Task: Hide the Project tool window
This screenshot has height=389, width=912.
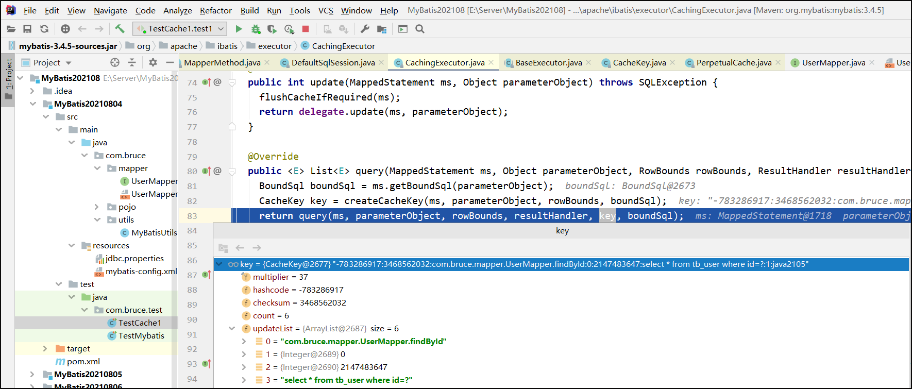Action: tap(170, 62)
